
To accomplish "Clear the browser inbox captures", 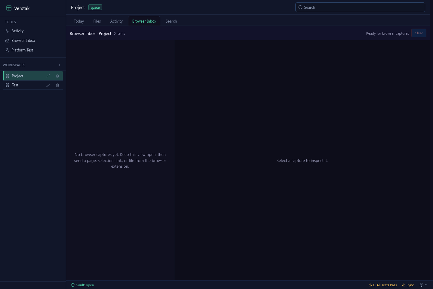I will pos(419,33).
